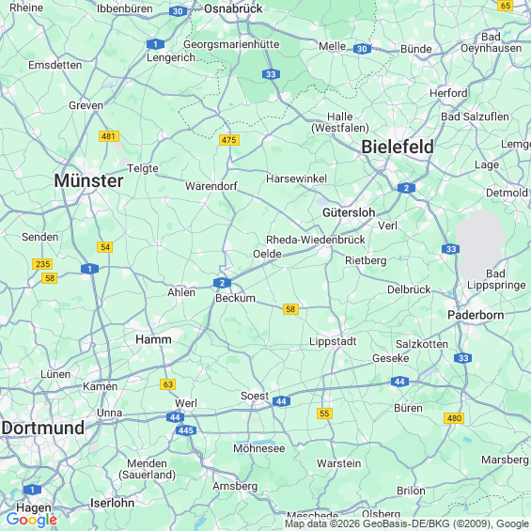531x531 pixels.
Task: Click the A2 shield near Bielefeld
Action: pyautogui.click(x=406, y=188)
